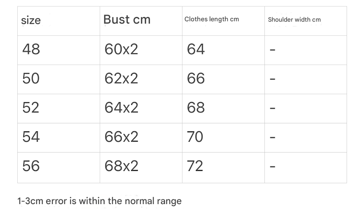Click the size 48 cell

(x=31, y=49)
